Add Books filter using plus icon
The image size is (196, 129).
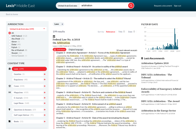(44, 122)
